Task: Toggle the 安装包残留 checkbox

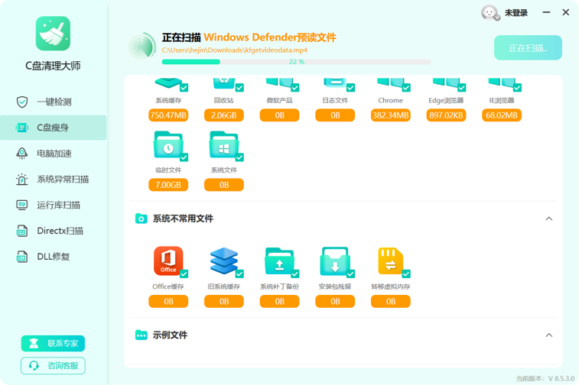Action: coord(350,273)
